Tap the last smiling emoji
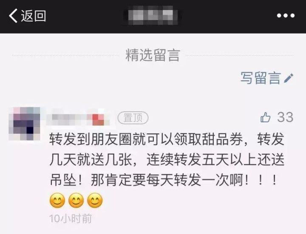 [95, 200]
